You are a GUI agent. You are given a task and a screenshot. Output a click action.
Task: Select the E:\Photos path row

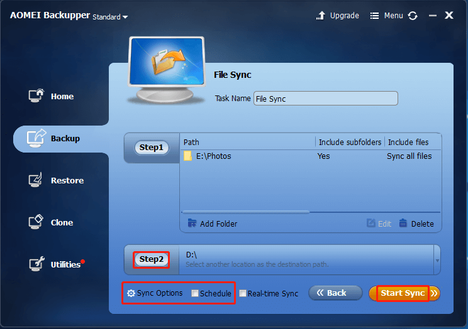310,156
